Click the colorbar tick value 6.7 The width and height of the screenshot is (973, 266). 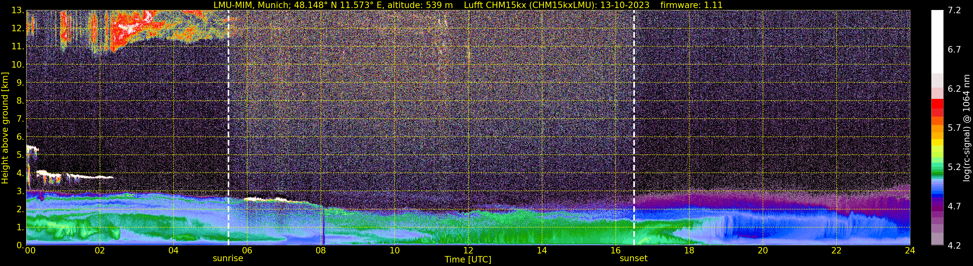954,49
